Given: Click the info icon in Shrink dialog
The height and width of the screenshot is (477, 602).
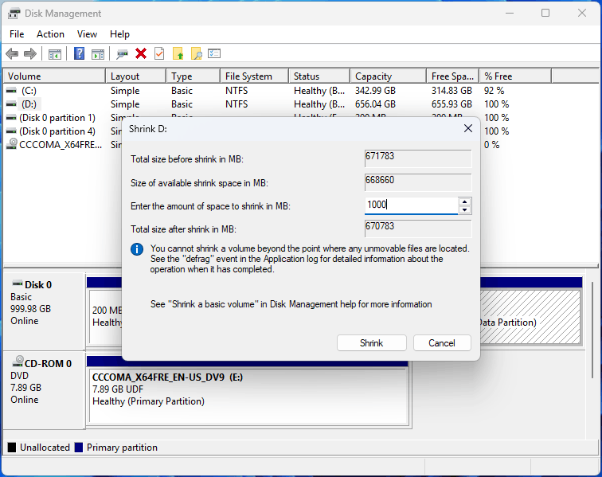Looking at the screenshot, I should (x=137, y=249).
